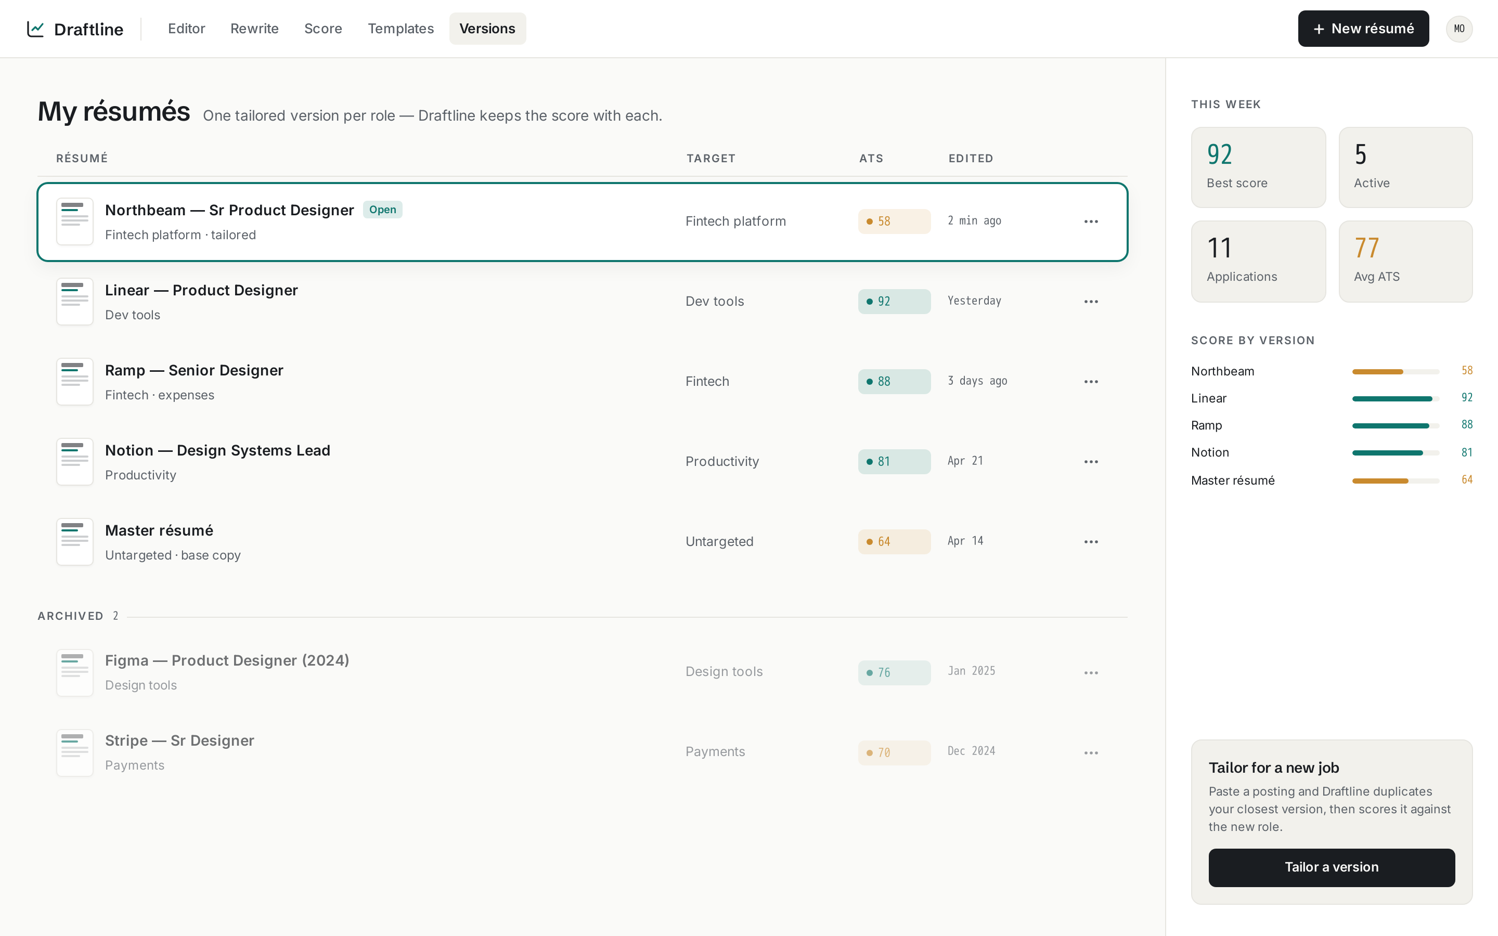The width and height of the screenshot is (1498, 936).
Task: Click Master résumé ATS score 64 badge
Action: point(894,542)
